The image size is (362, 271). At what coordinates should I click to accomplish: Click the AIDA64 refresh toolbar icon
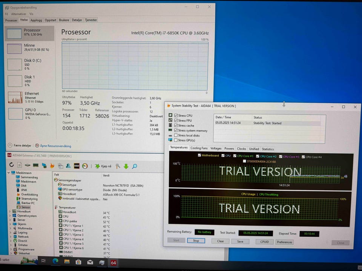pyautogui.click(x=11, y=165)
